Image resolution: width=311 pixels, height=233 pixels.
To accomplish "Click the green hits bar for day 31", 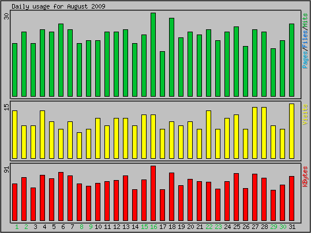I will (x=291, y=60).
